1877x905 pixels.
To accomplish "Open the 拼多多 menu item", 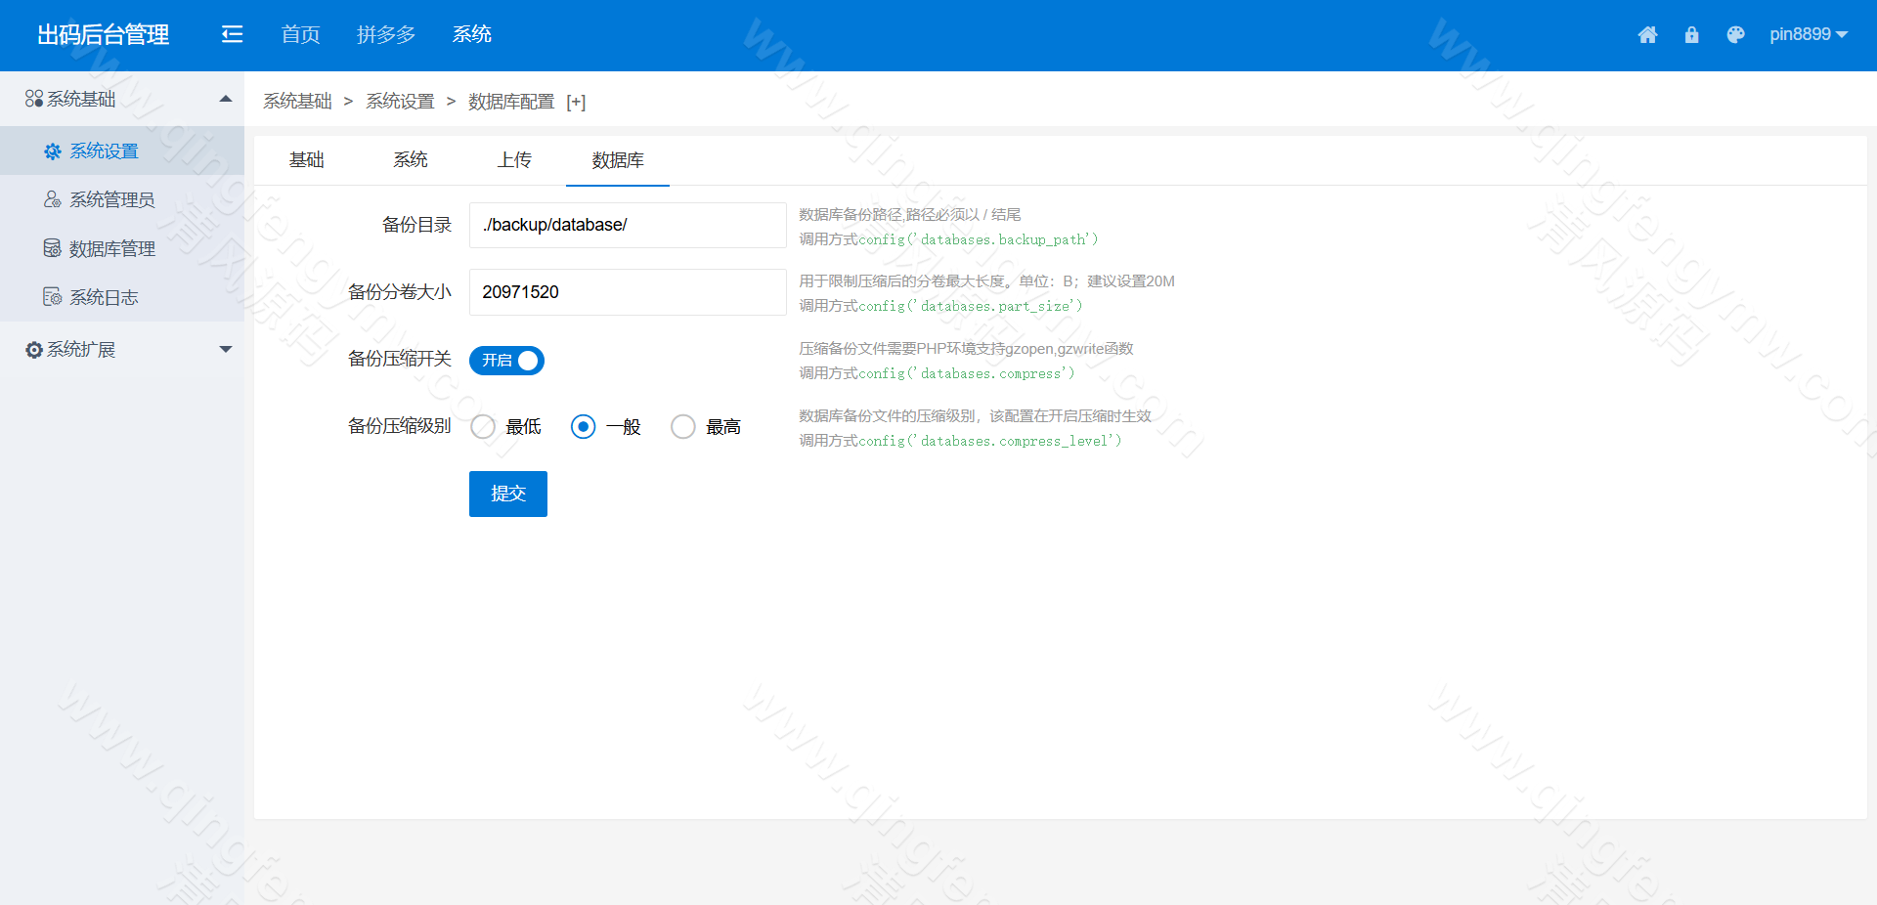I will [x=385, y=34].
